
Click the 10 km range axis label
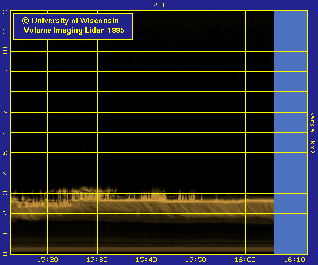pos(5,51)
